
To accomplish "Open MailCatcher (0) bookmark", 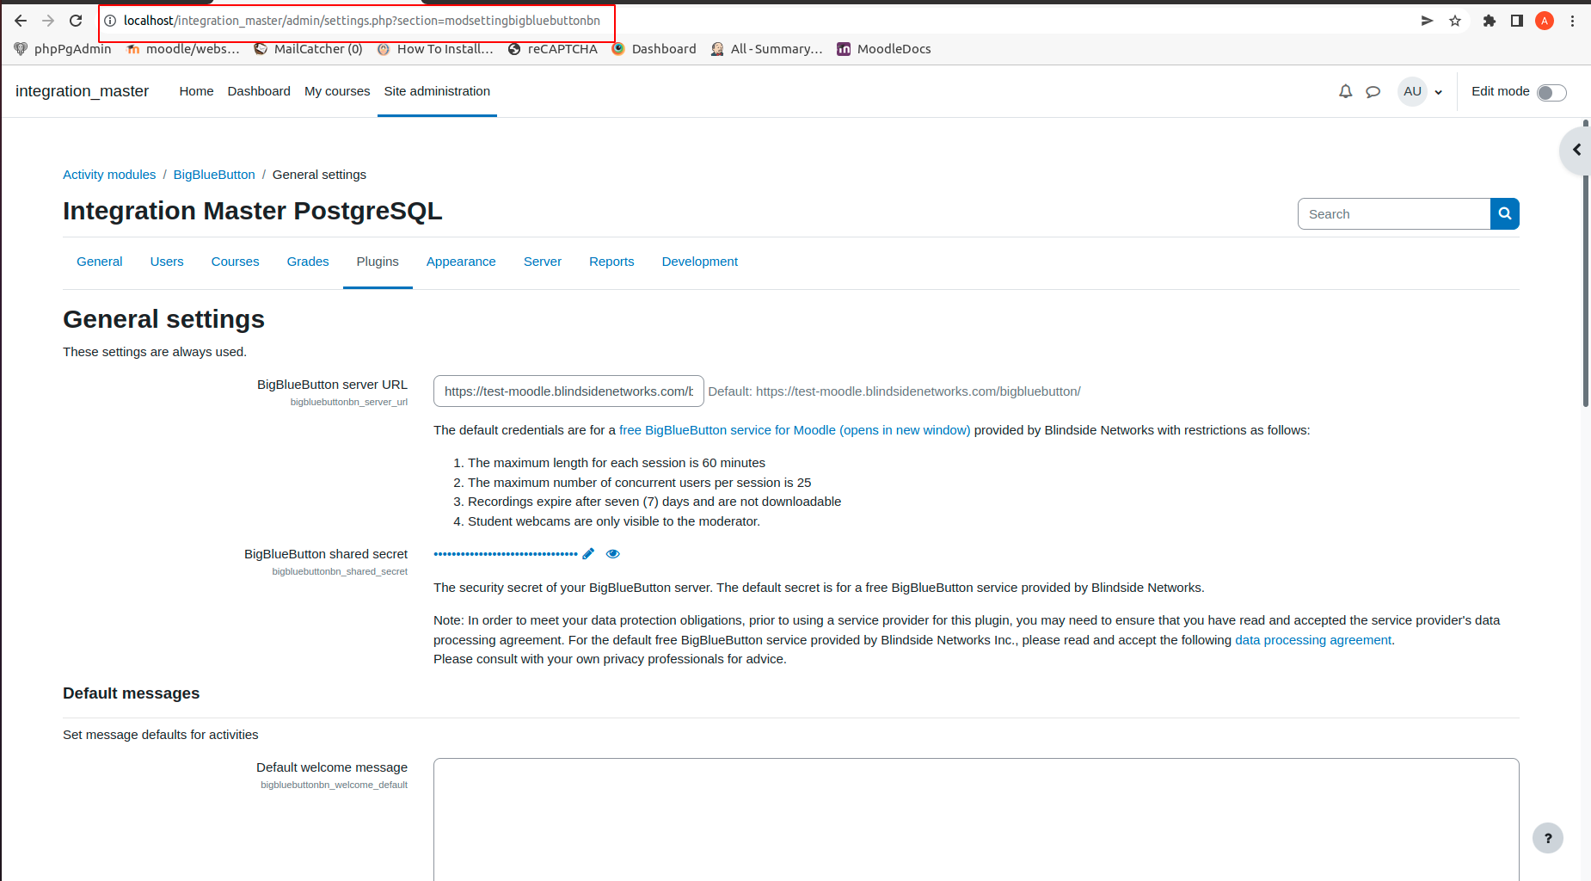I will 308,49.
